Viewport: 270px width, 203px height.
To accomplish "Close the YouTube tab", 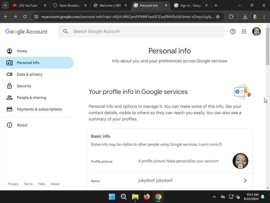I will click(x=45, y=5).
